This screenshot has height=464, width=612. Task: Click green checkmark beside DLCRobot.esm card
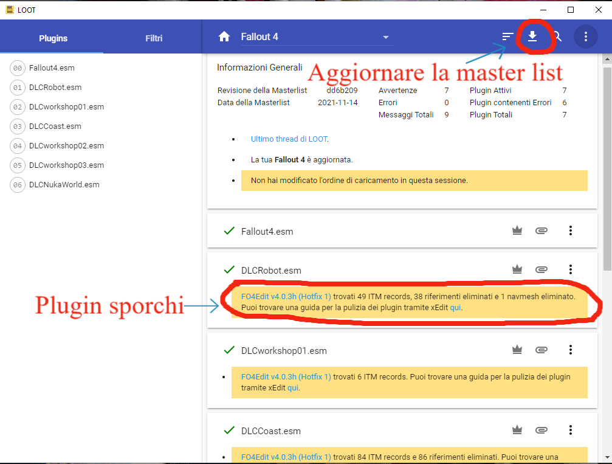(229, 269)
